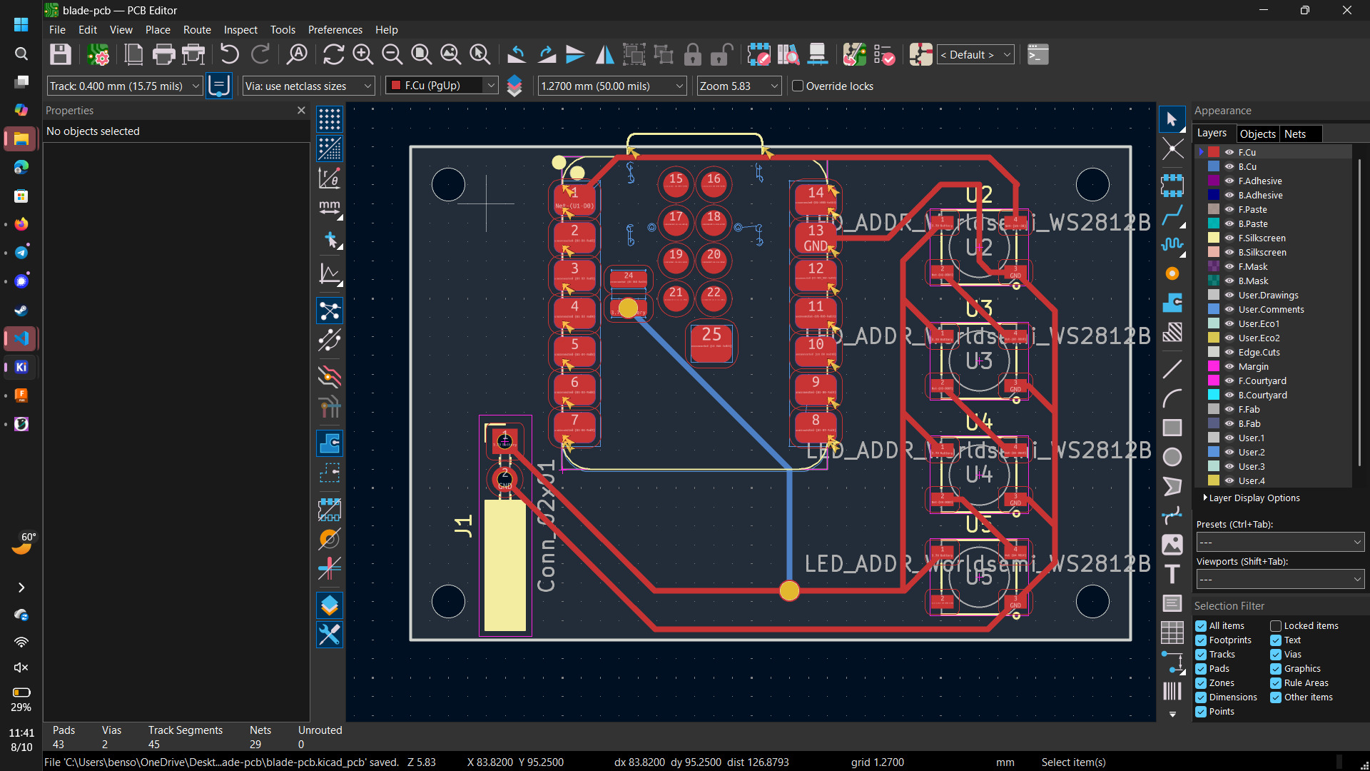Uncheck Tracks in the Selection Filter
Viewport: 1370px width, 771px height.
1201,655
